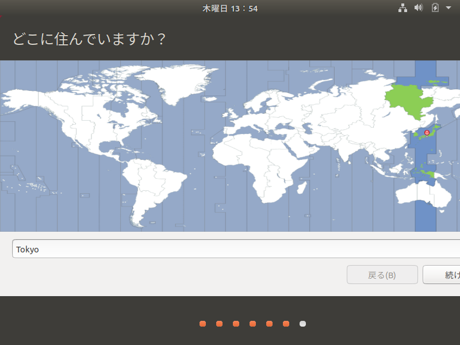Click the green highlighted Siberia region
The width and height of the screenshot is (460, 345).
(x=409, y=99)
